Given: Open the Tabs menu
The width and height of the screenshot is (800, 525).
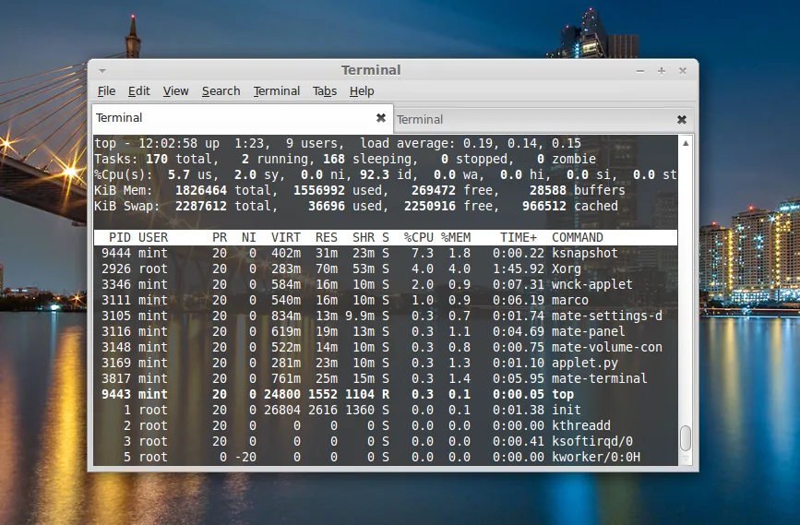Looking at the screenshot, I should point(325,90).
